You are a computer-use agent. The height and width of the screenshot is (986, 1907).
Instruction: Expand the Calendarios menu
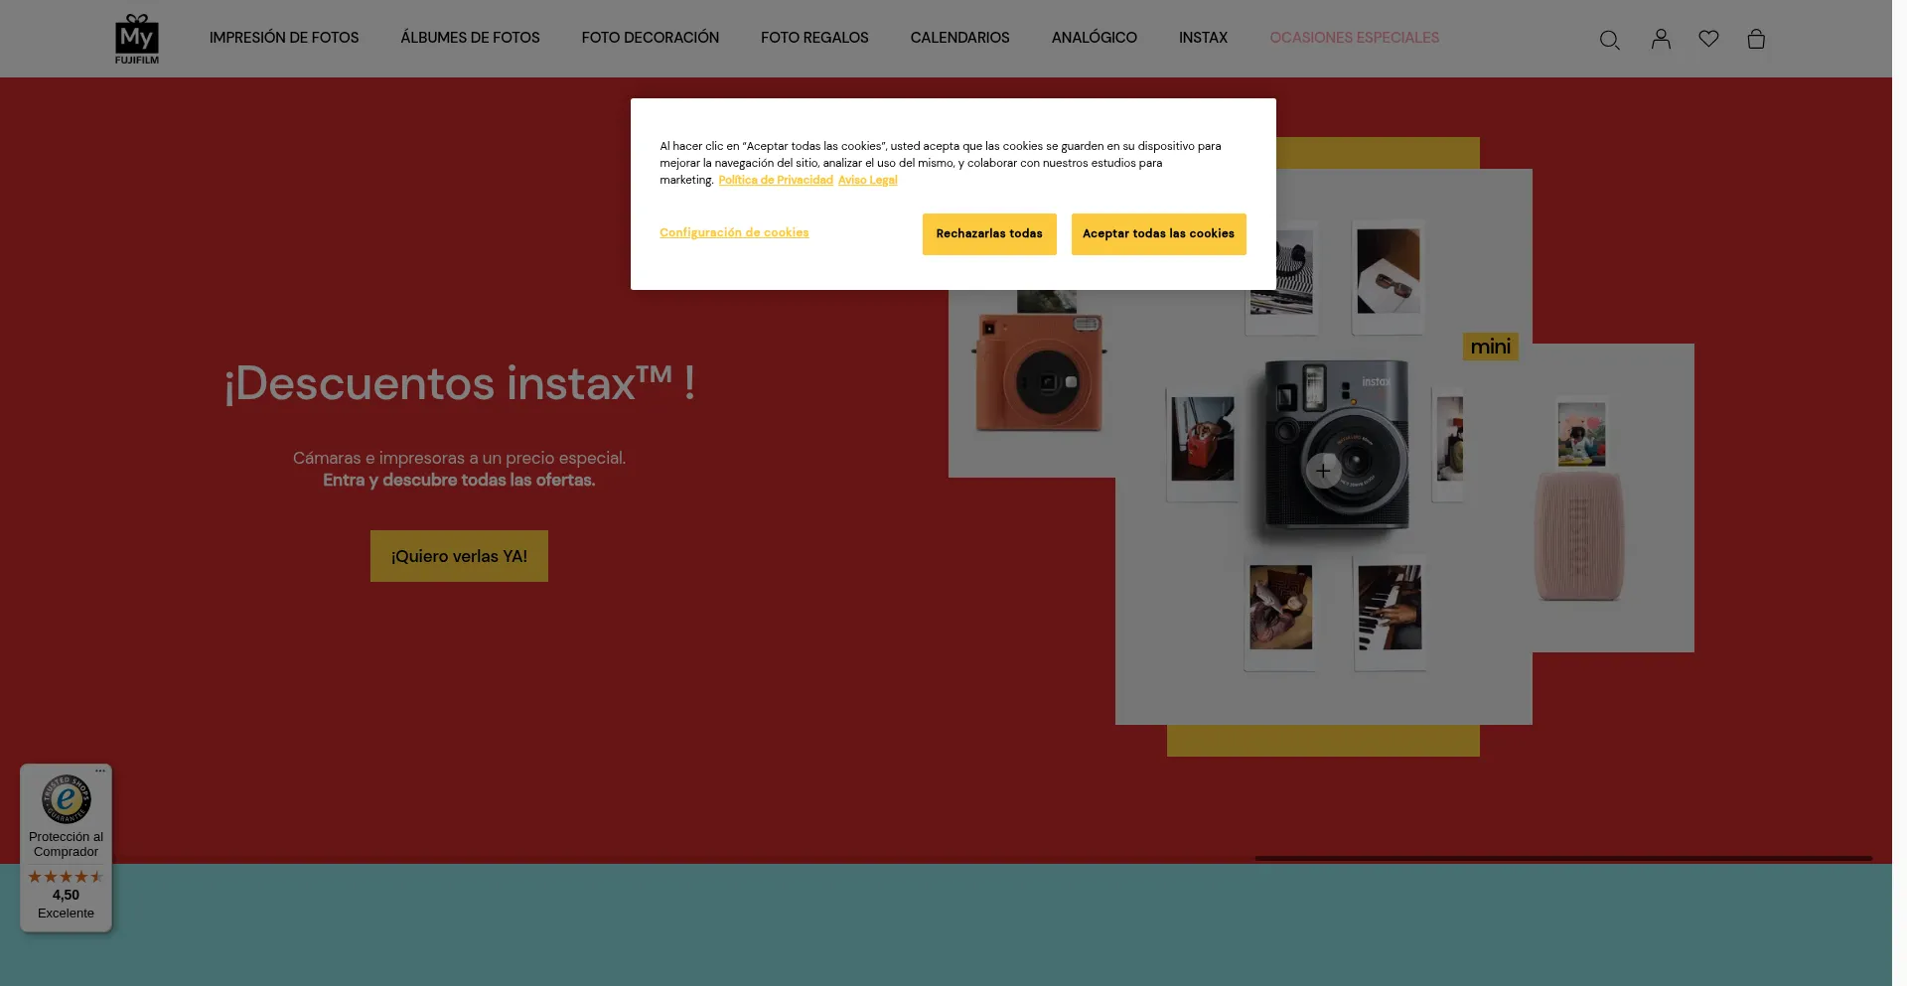coord(959,38)
